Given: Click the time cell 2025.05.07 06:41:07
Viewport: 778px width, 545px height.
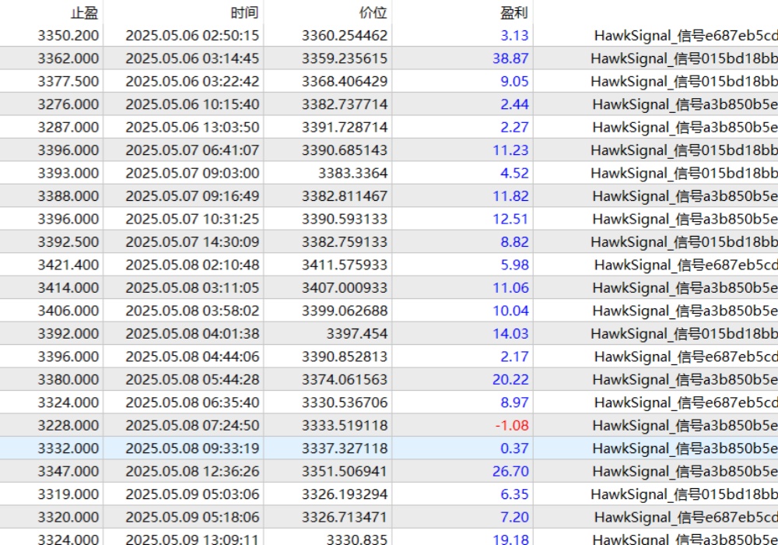Looking at the screenshot, I should pyautogui.click(x=192, y=150).
